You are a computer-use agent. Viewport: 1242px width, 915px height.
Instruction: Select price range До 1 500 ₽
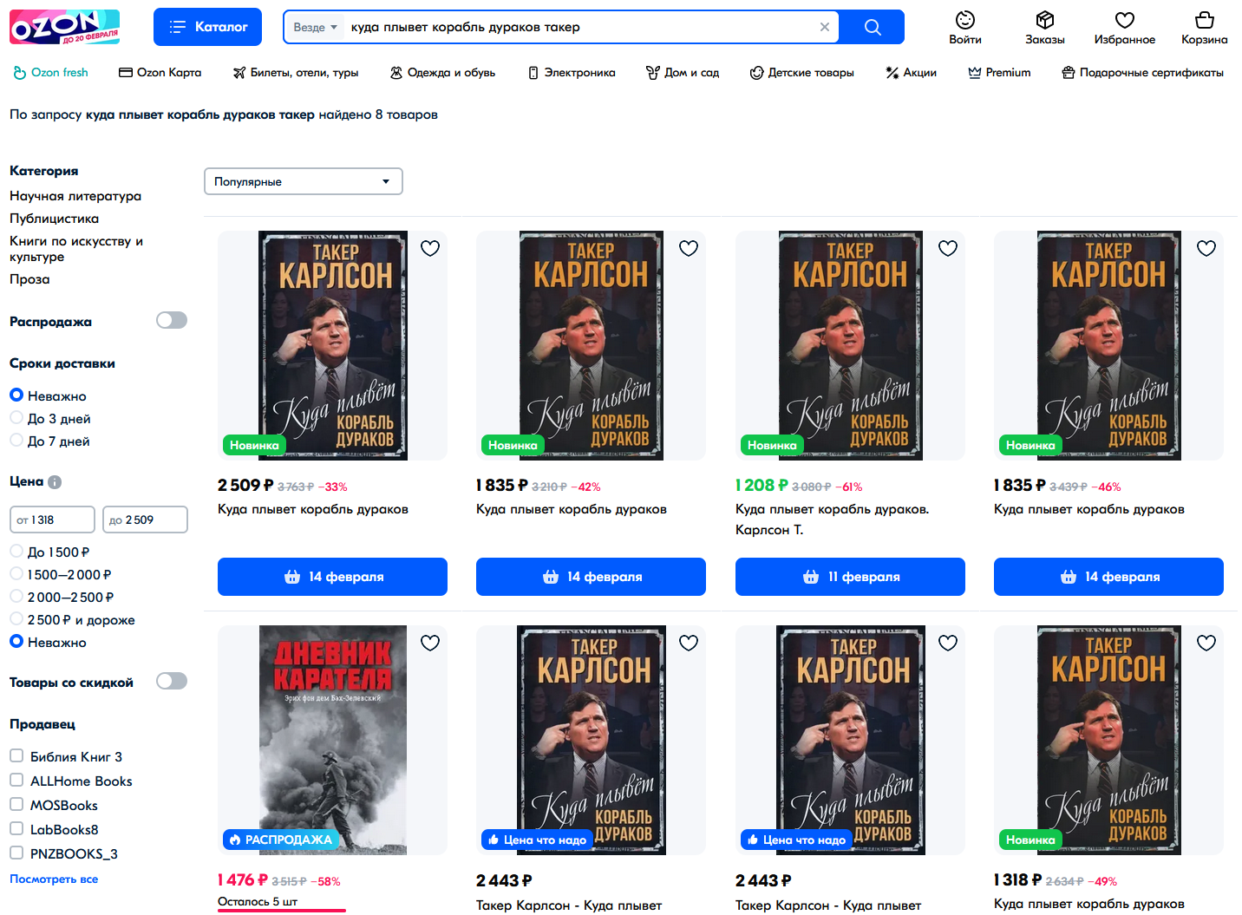point(50,552)
